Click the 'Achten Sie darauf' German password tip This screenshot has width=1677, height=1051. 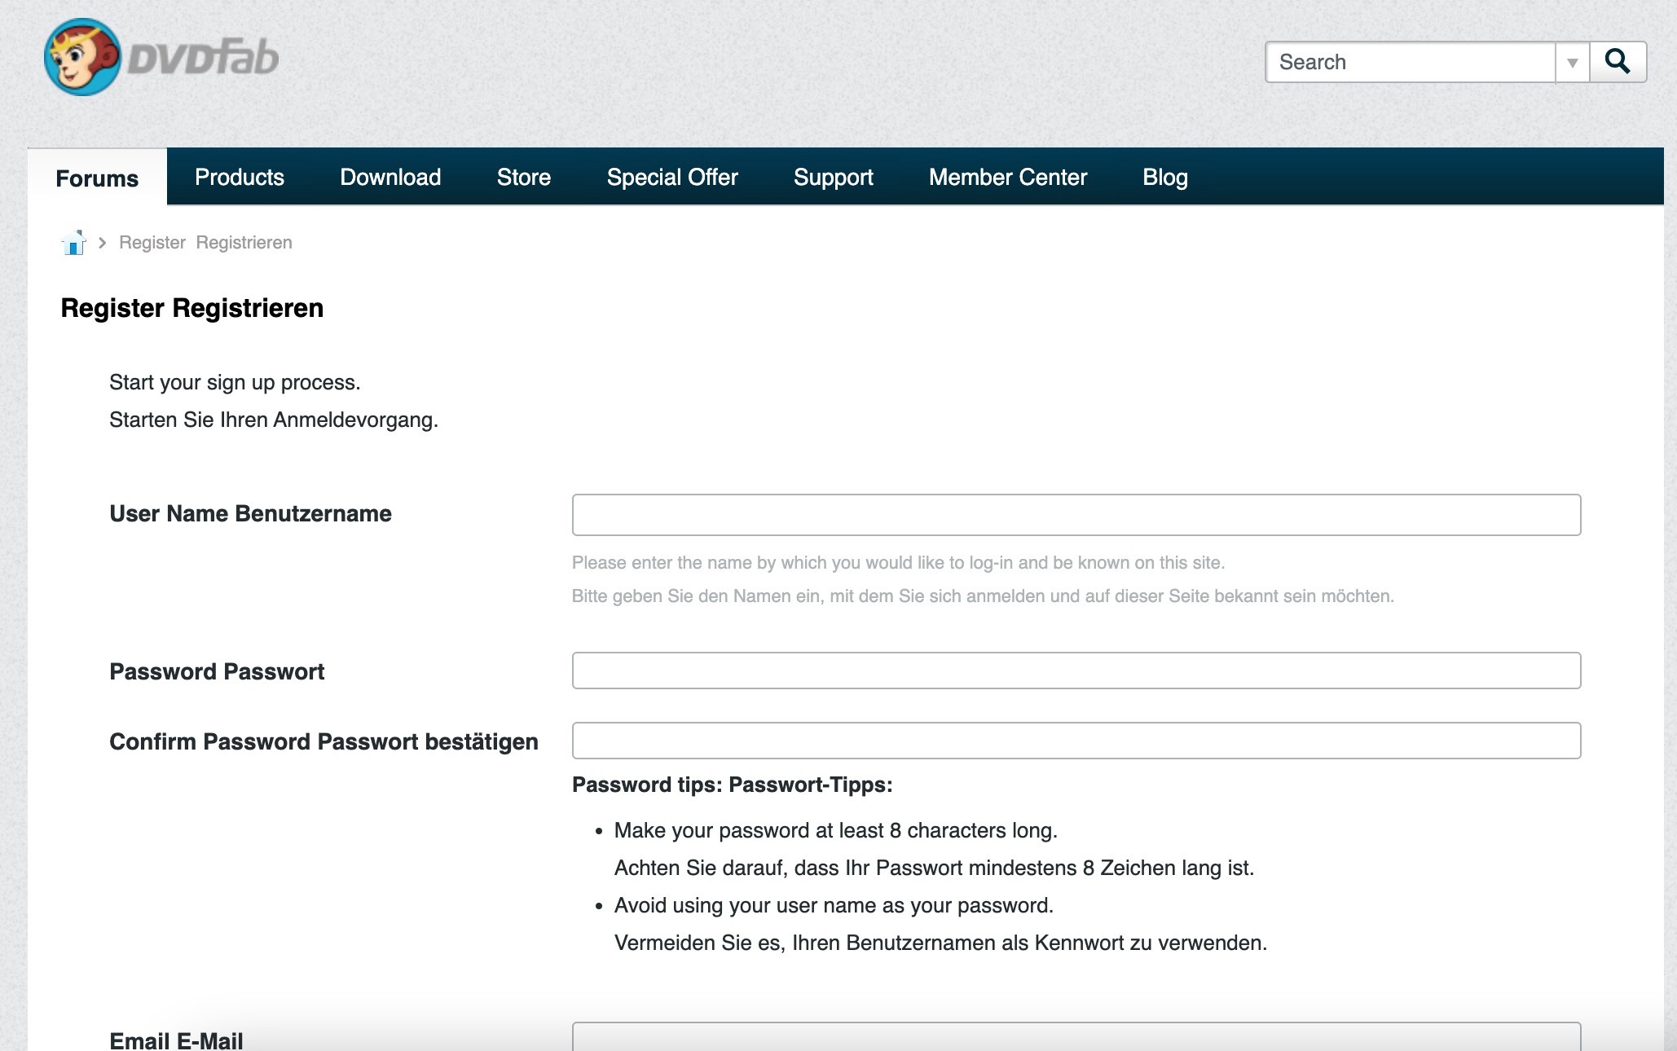tap(934, 868)
